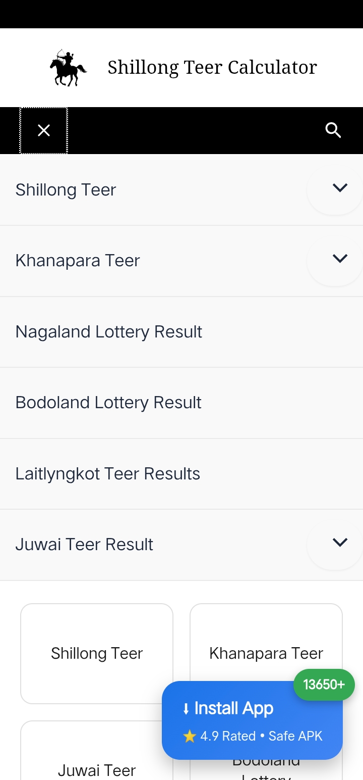Close the navigation menu with X icon

(x=44, y=131)
